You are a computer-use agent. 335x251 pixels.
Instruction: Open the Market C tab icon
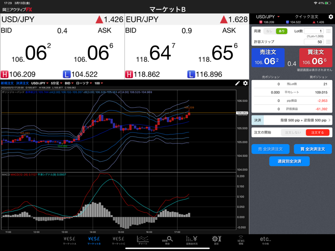pyautogui.click(x=118, y=240)
